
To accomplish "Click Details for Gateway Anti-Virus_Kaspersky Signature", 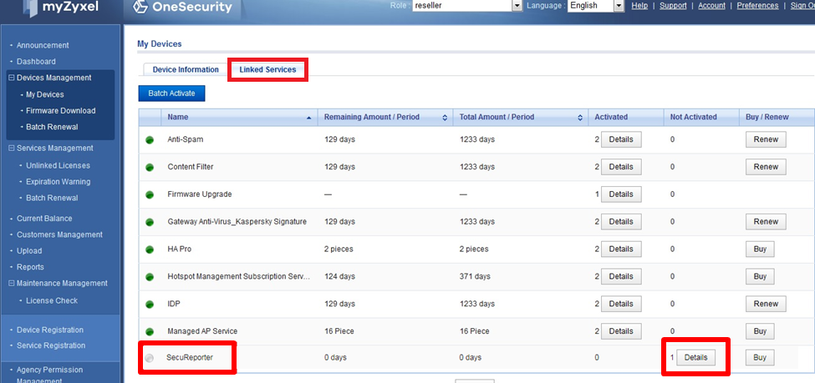I will coord(621,222).
